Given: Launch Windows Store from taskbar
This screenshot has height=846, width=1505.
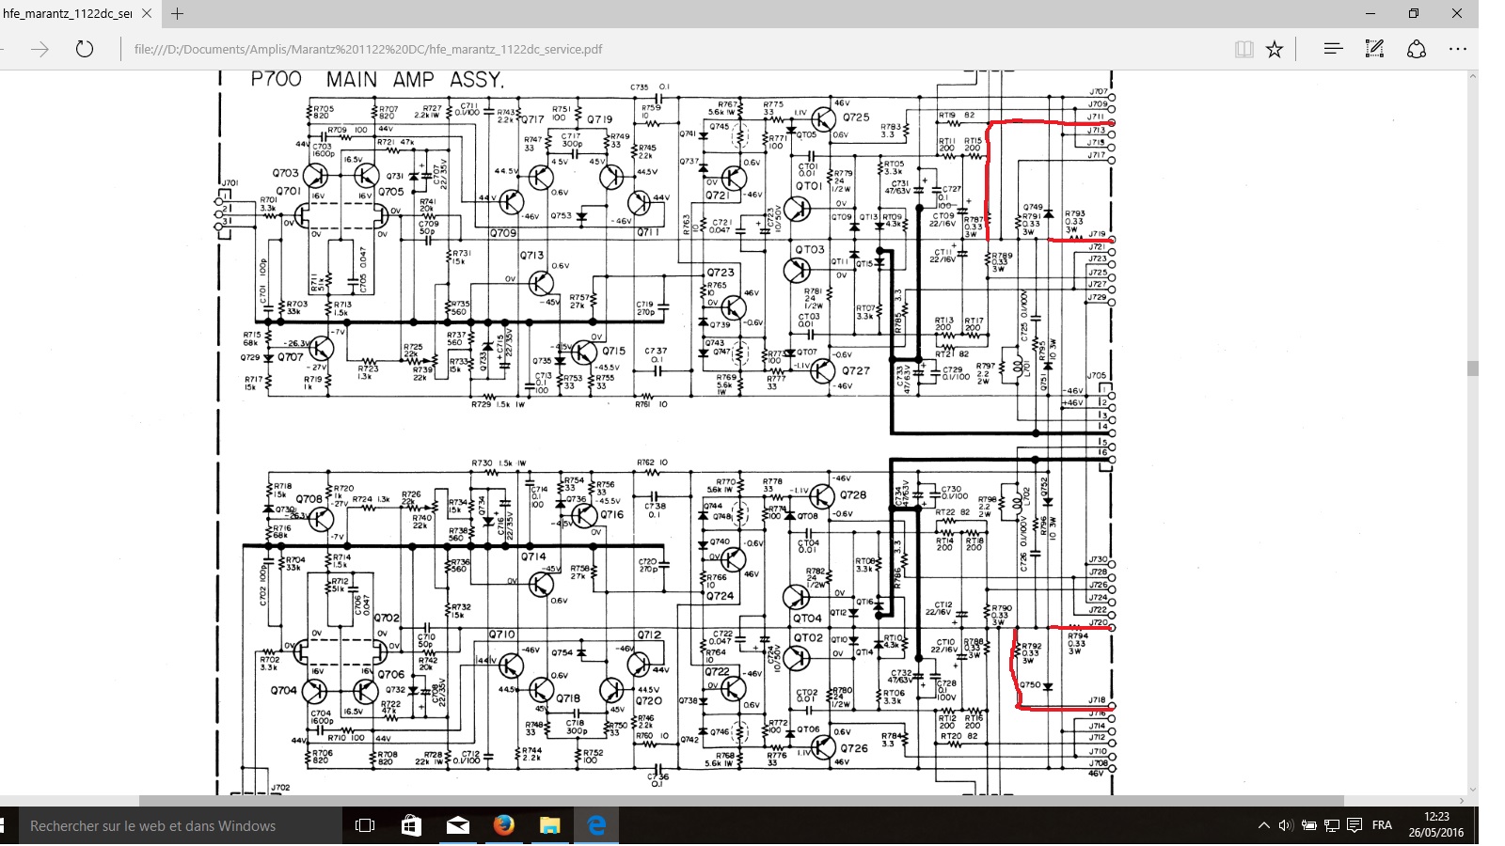Looking at the screenshot, I should point(411,826).
